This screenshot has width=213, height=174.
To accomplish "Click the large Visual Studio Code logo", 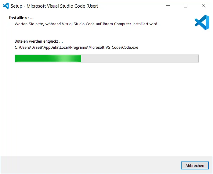I will click(x=202, y=23).
